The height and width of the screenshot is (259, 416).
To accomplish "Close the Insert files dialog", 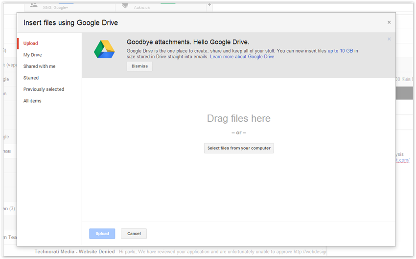I will click(389, 22).
